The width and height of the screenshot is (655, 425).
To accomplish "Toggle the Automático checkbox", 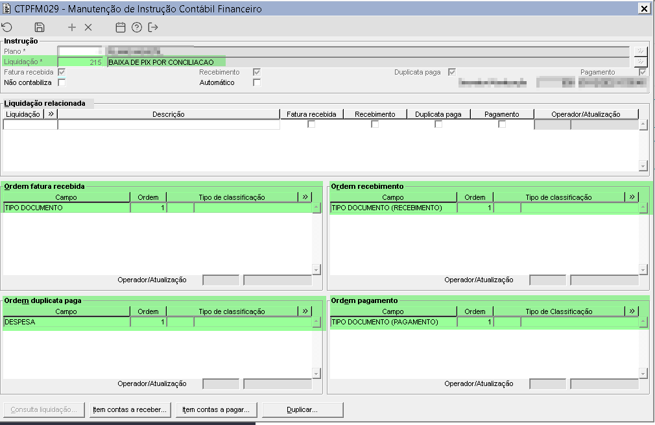I will tap(257, 83).
